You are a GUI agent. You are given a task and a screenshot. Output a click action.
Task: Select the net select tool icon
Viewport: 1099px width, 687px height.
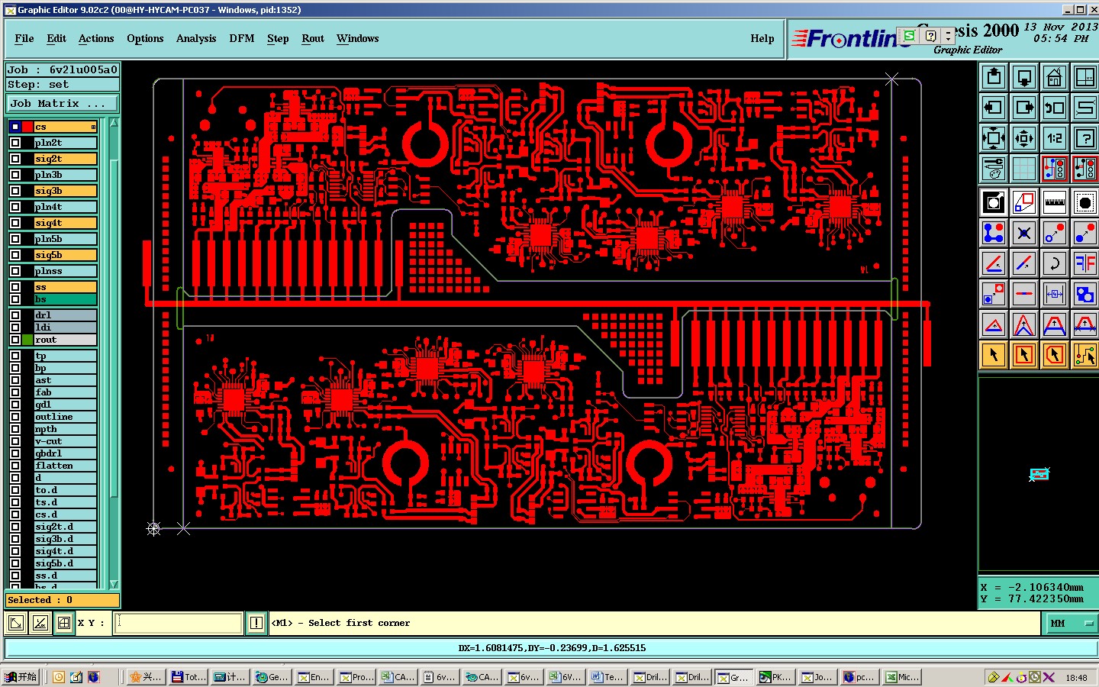(1085, 355)
